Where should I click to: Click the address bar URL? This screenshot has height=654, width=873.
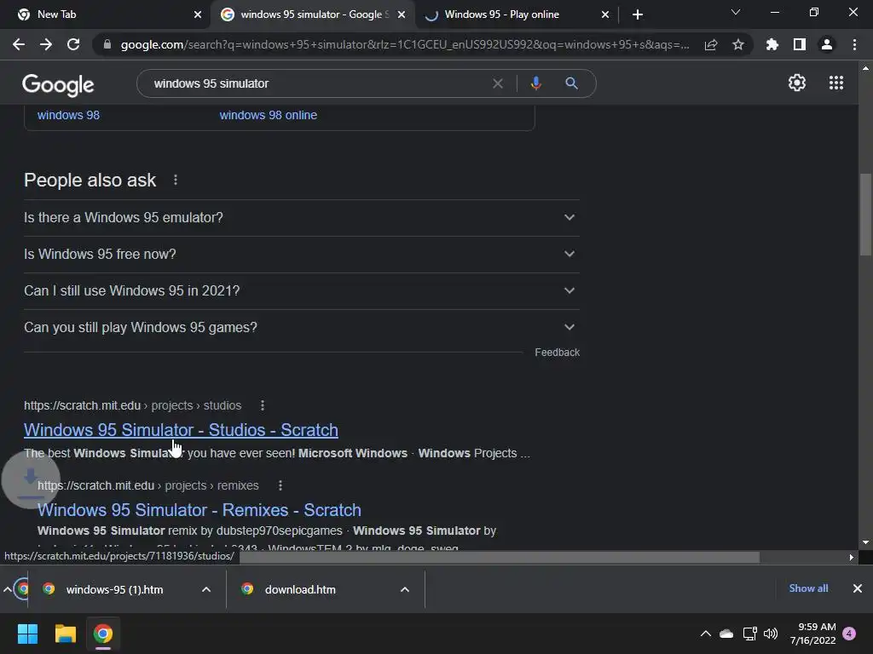tap(405, 44)
